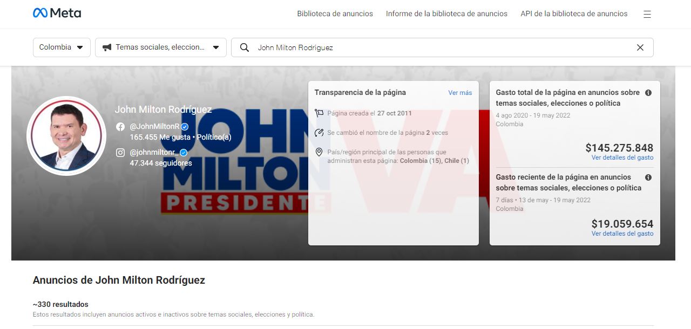Open API de la biblioteca de anuncios
691x329 pixels.
(x=574, y=14)
